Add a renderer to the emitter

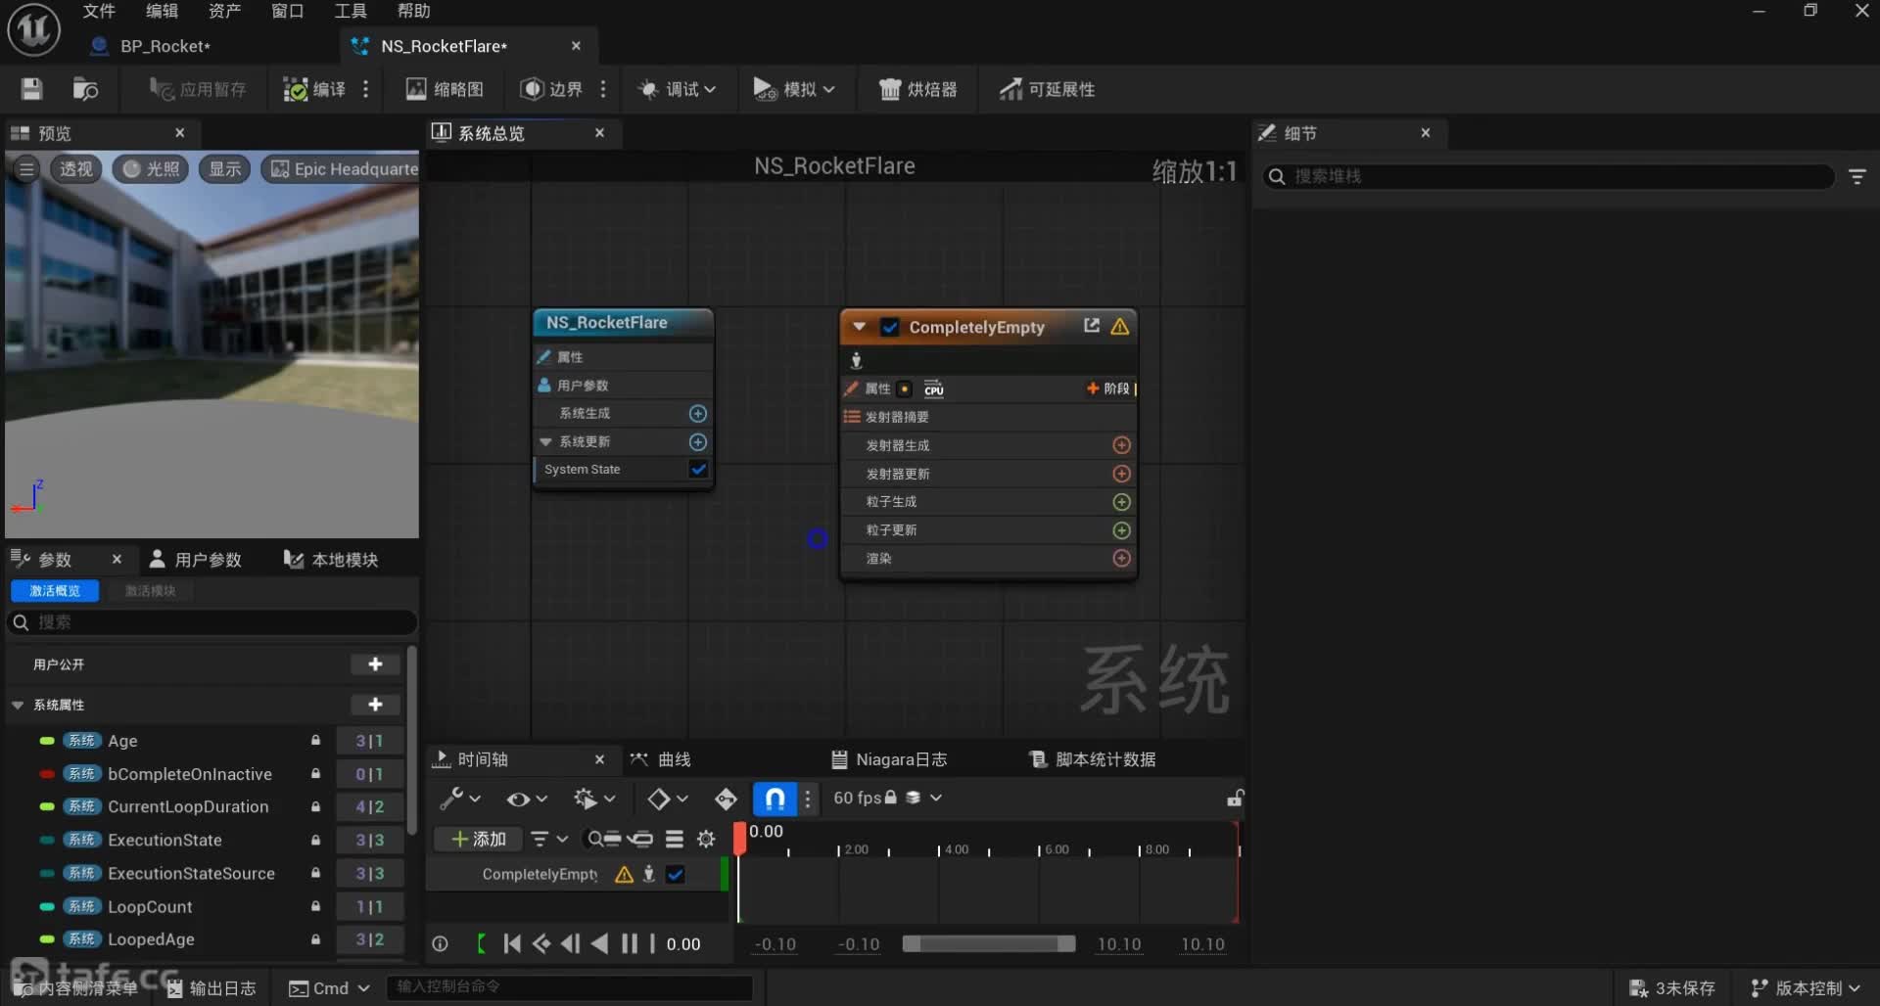click(1122, 559)
